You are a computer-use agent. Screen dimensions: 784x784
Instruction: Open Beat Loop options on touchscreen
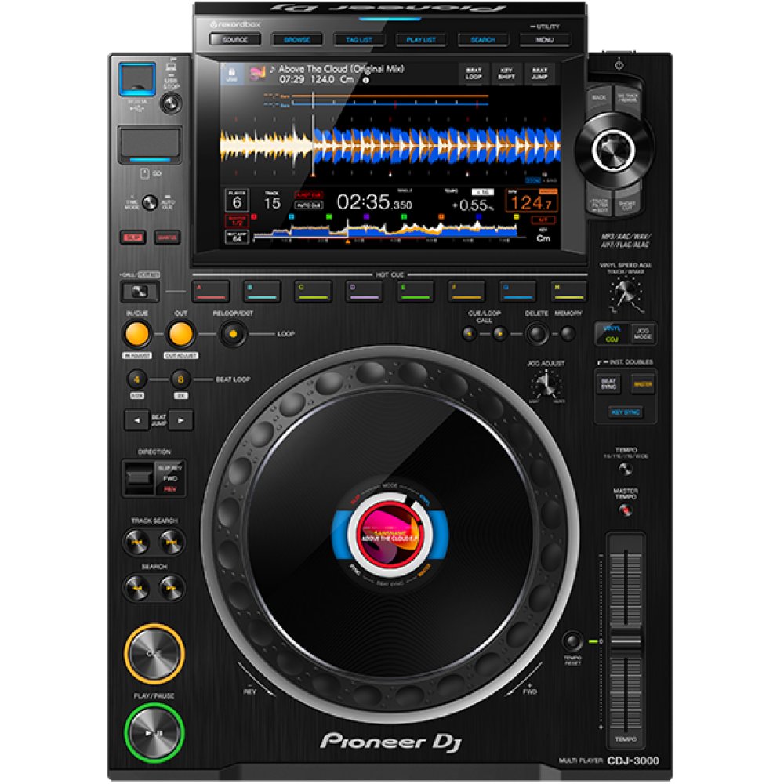[474, 74]
